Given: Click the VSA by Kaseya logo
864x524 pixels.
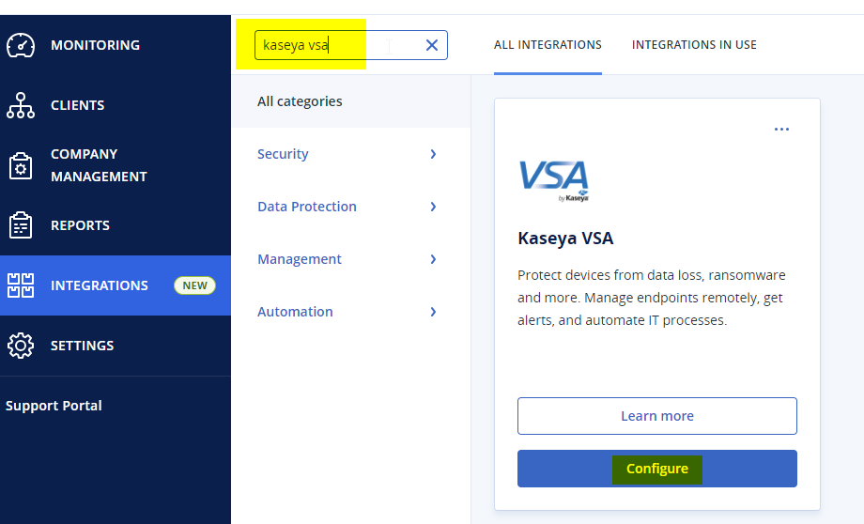Looking at the screenshot, I should (554, 180).
